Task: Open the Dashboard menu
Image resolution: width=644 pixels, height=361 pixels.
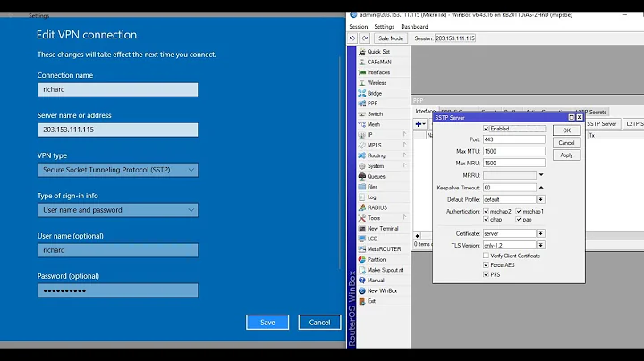Action: (414, 27)
